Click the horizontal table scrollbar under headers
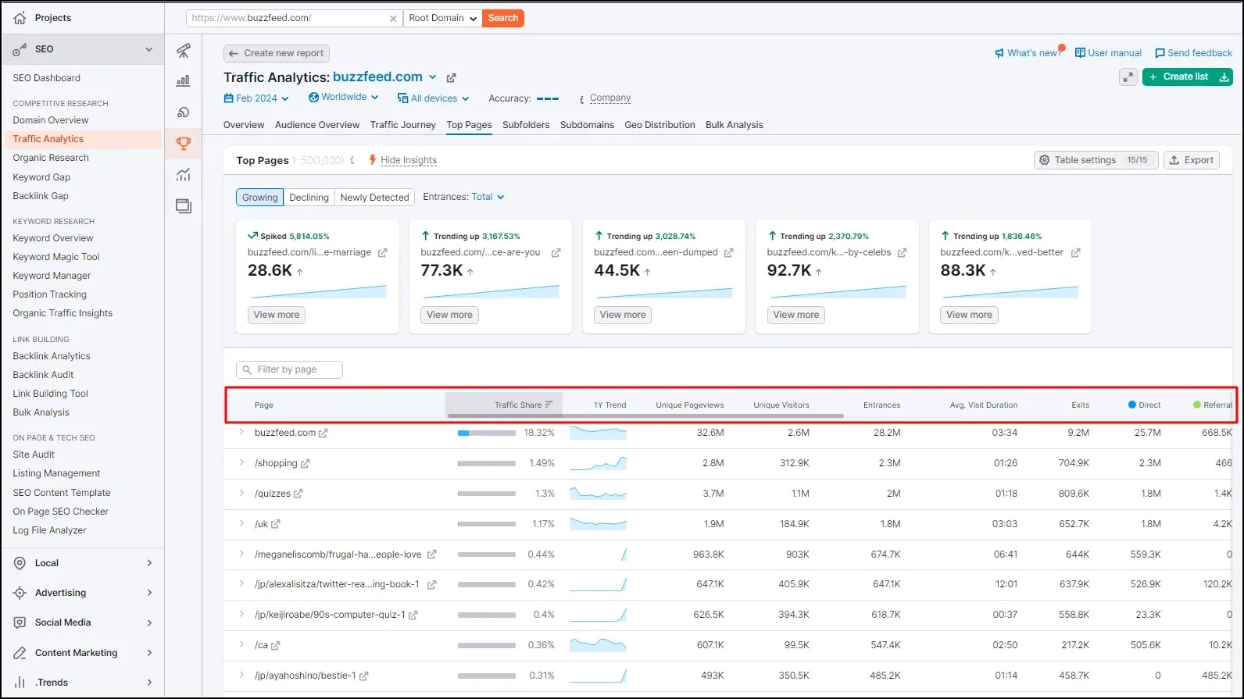1244x699 pixels. [x=645, y=416]
